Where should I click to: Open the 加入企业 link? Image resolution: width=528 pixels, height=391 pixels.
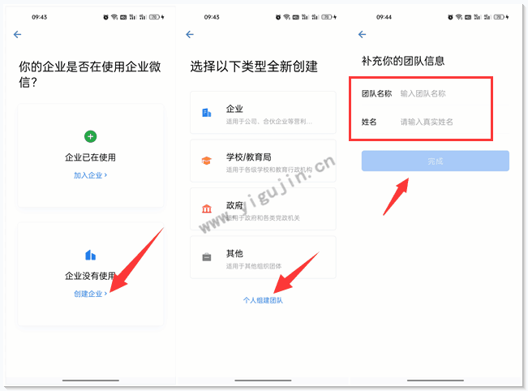click(x=90, y=175)
